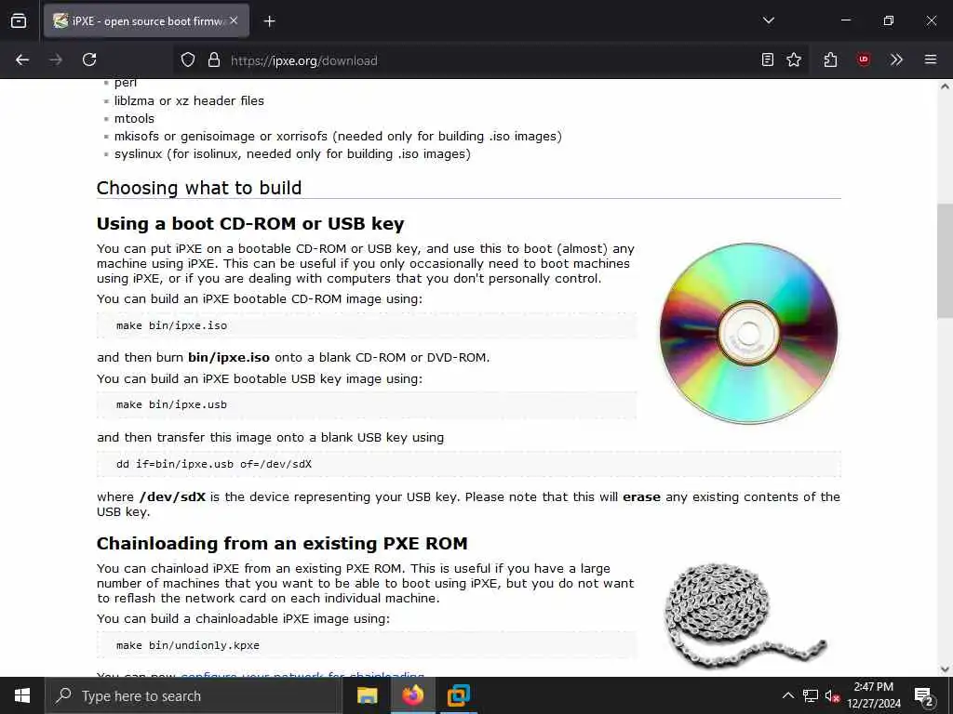This screenshot has width=953, height=714.
Task: Click bold 'erase' word
Action: (x=641, y=496)
